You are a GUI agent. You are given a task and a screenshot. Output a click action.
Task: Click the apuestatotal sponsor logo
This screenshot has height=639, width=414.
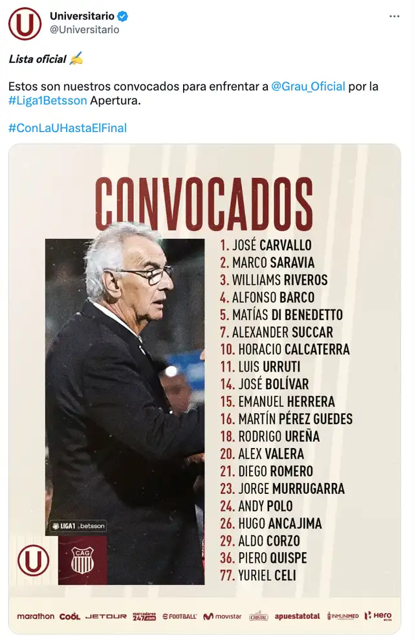(297, 617)
